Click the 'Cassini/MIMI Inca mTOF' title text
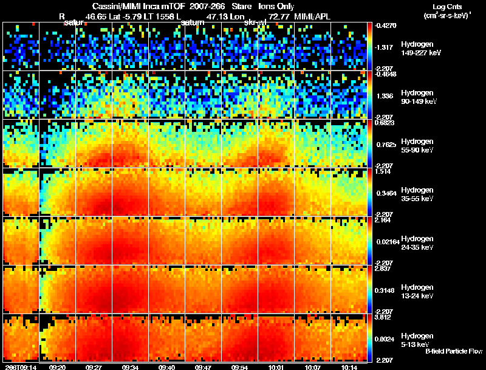This screenshot has height=370, width=486. pos(139,6)
